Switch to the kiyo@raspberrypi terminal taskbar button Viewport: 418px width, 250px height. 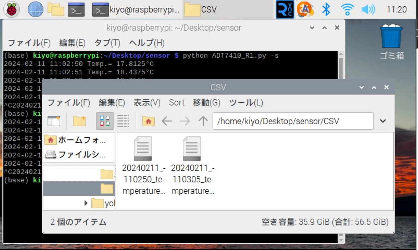136,9
